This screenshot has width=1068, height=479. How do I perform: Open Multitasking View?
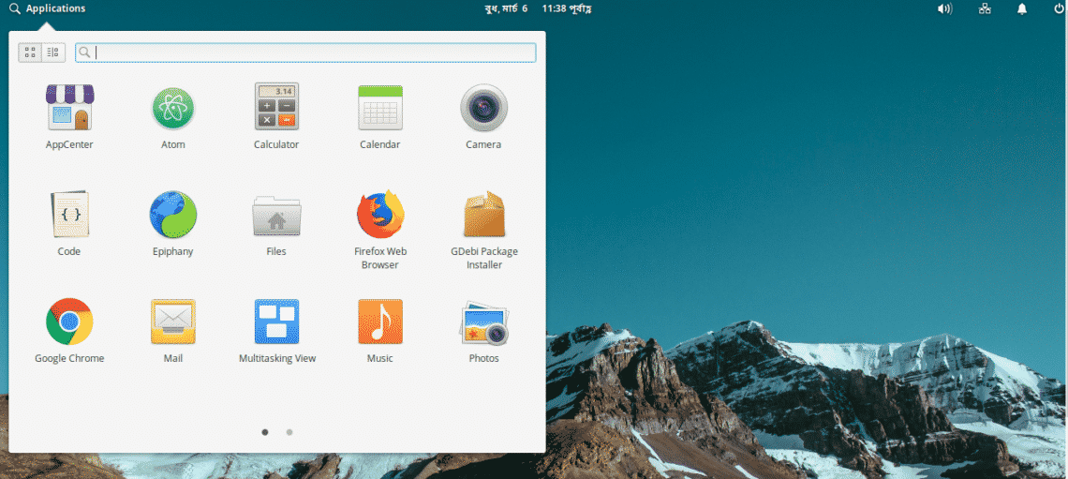[276, 322]
